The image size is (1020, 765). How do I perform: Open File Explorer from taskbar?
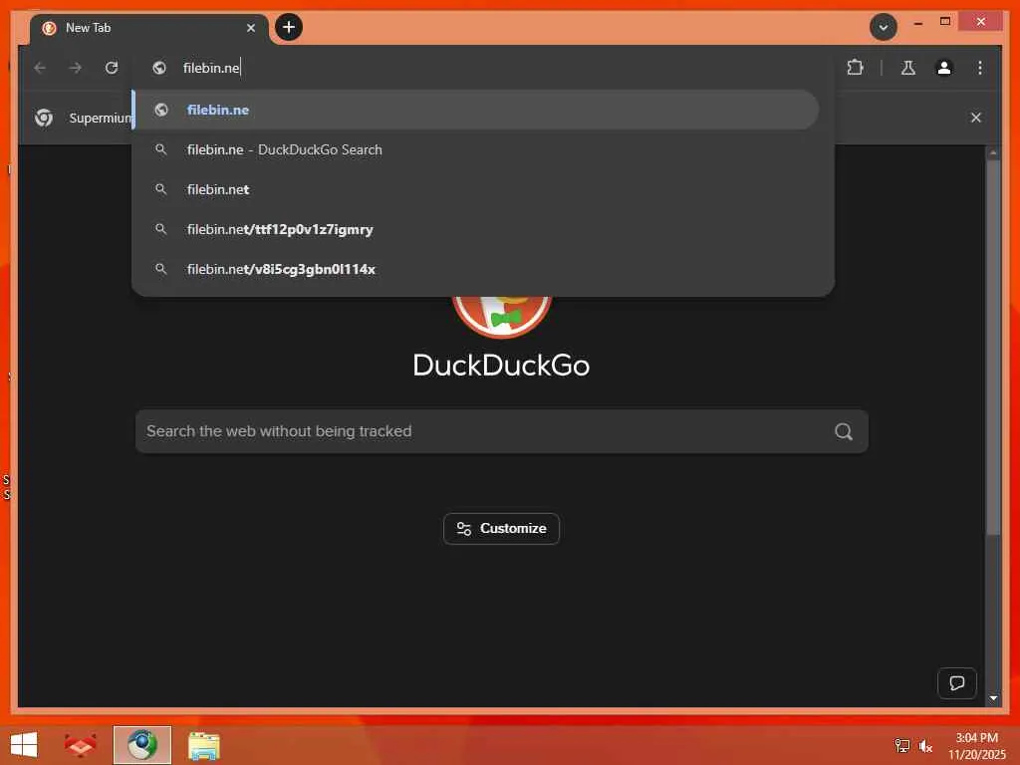[204, 746]
